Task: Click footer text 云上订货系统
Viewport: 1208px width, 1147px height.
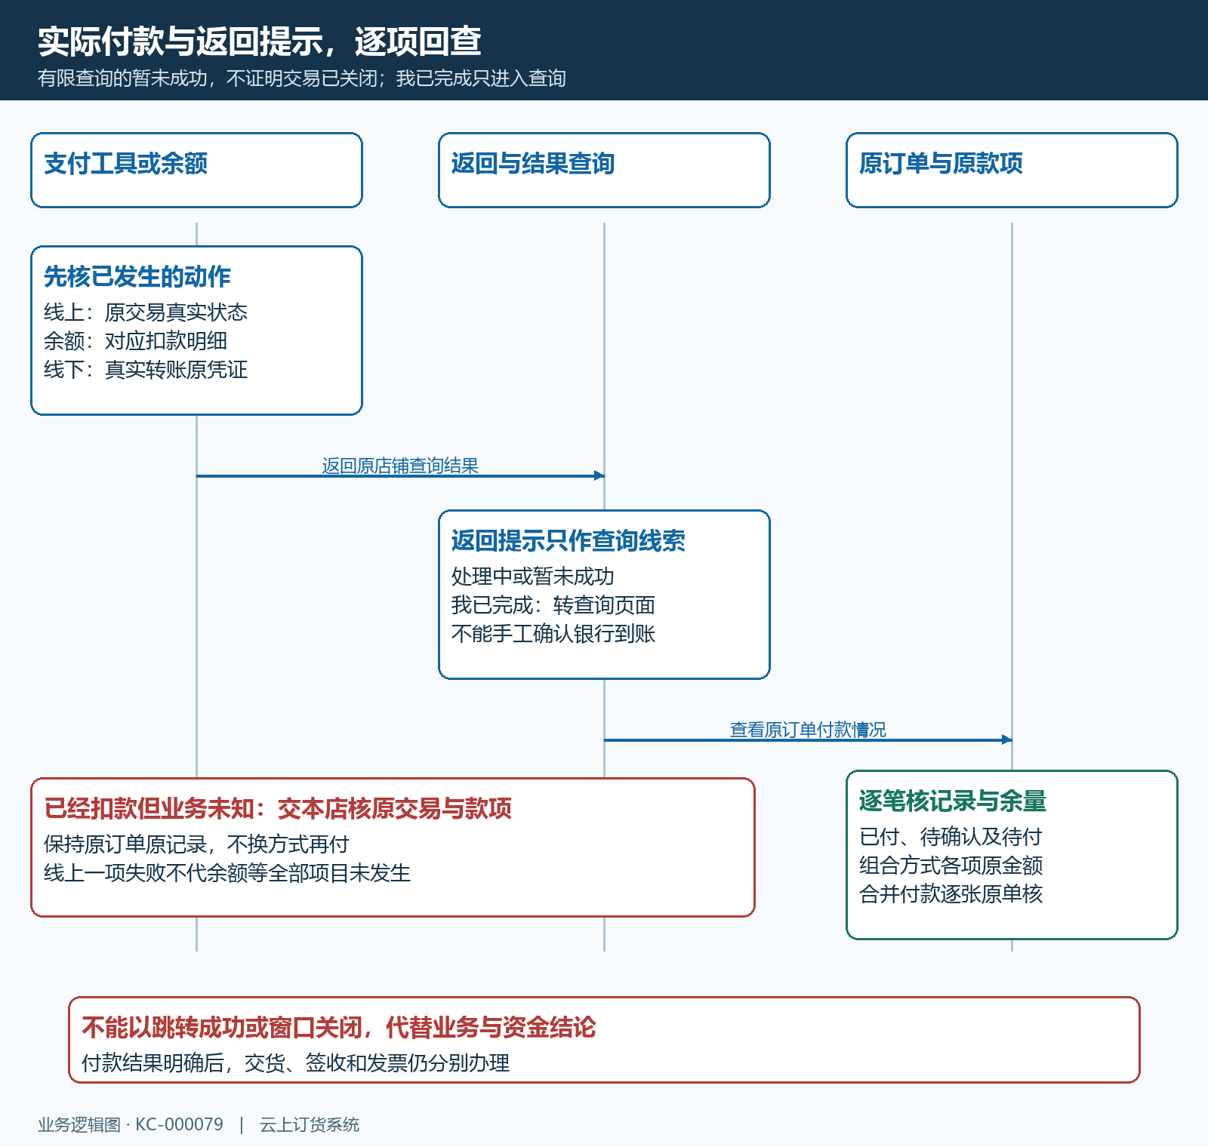Action: click(310, 1124)
